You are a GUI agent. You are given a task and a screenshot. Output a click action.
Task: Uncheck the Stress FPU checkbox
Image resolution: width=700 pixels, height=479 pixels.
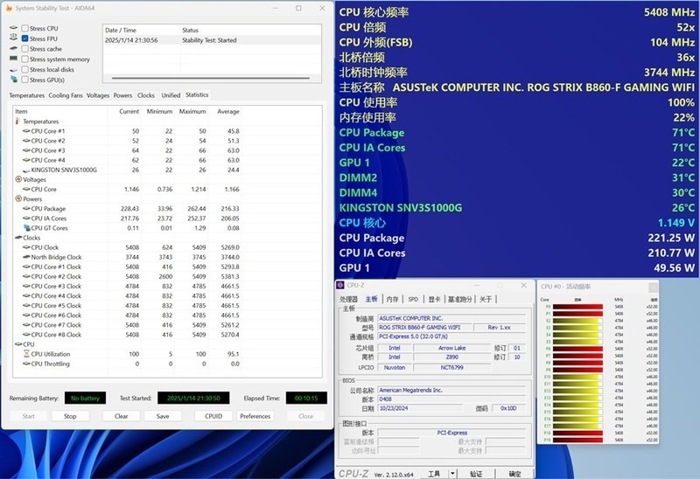25,38
